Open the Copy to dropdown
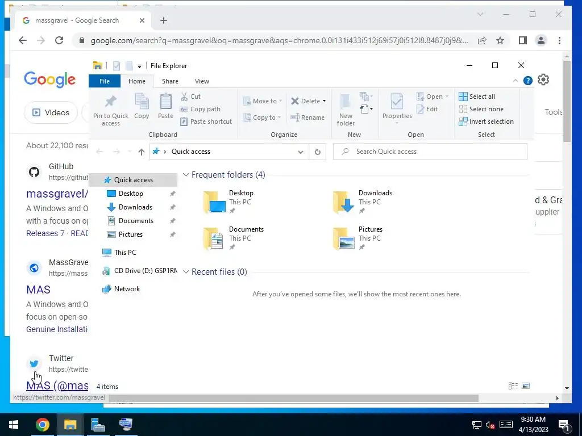The height and width of the screenshot is (436, 582). click(262, 118)
